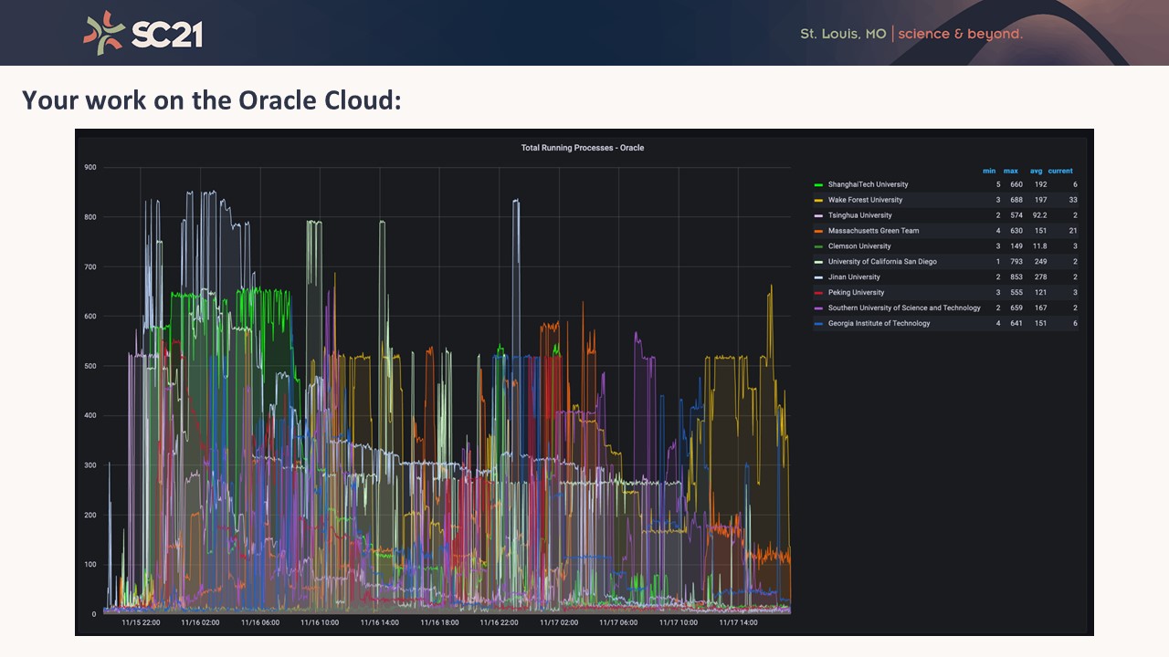Image resolution: width=1169 pixels, height=657 pixels.
Task: Click the 700 label on the y-axis
Action: click(x=90, y=267)
